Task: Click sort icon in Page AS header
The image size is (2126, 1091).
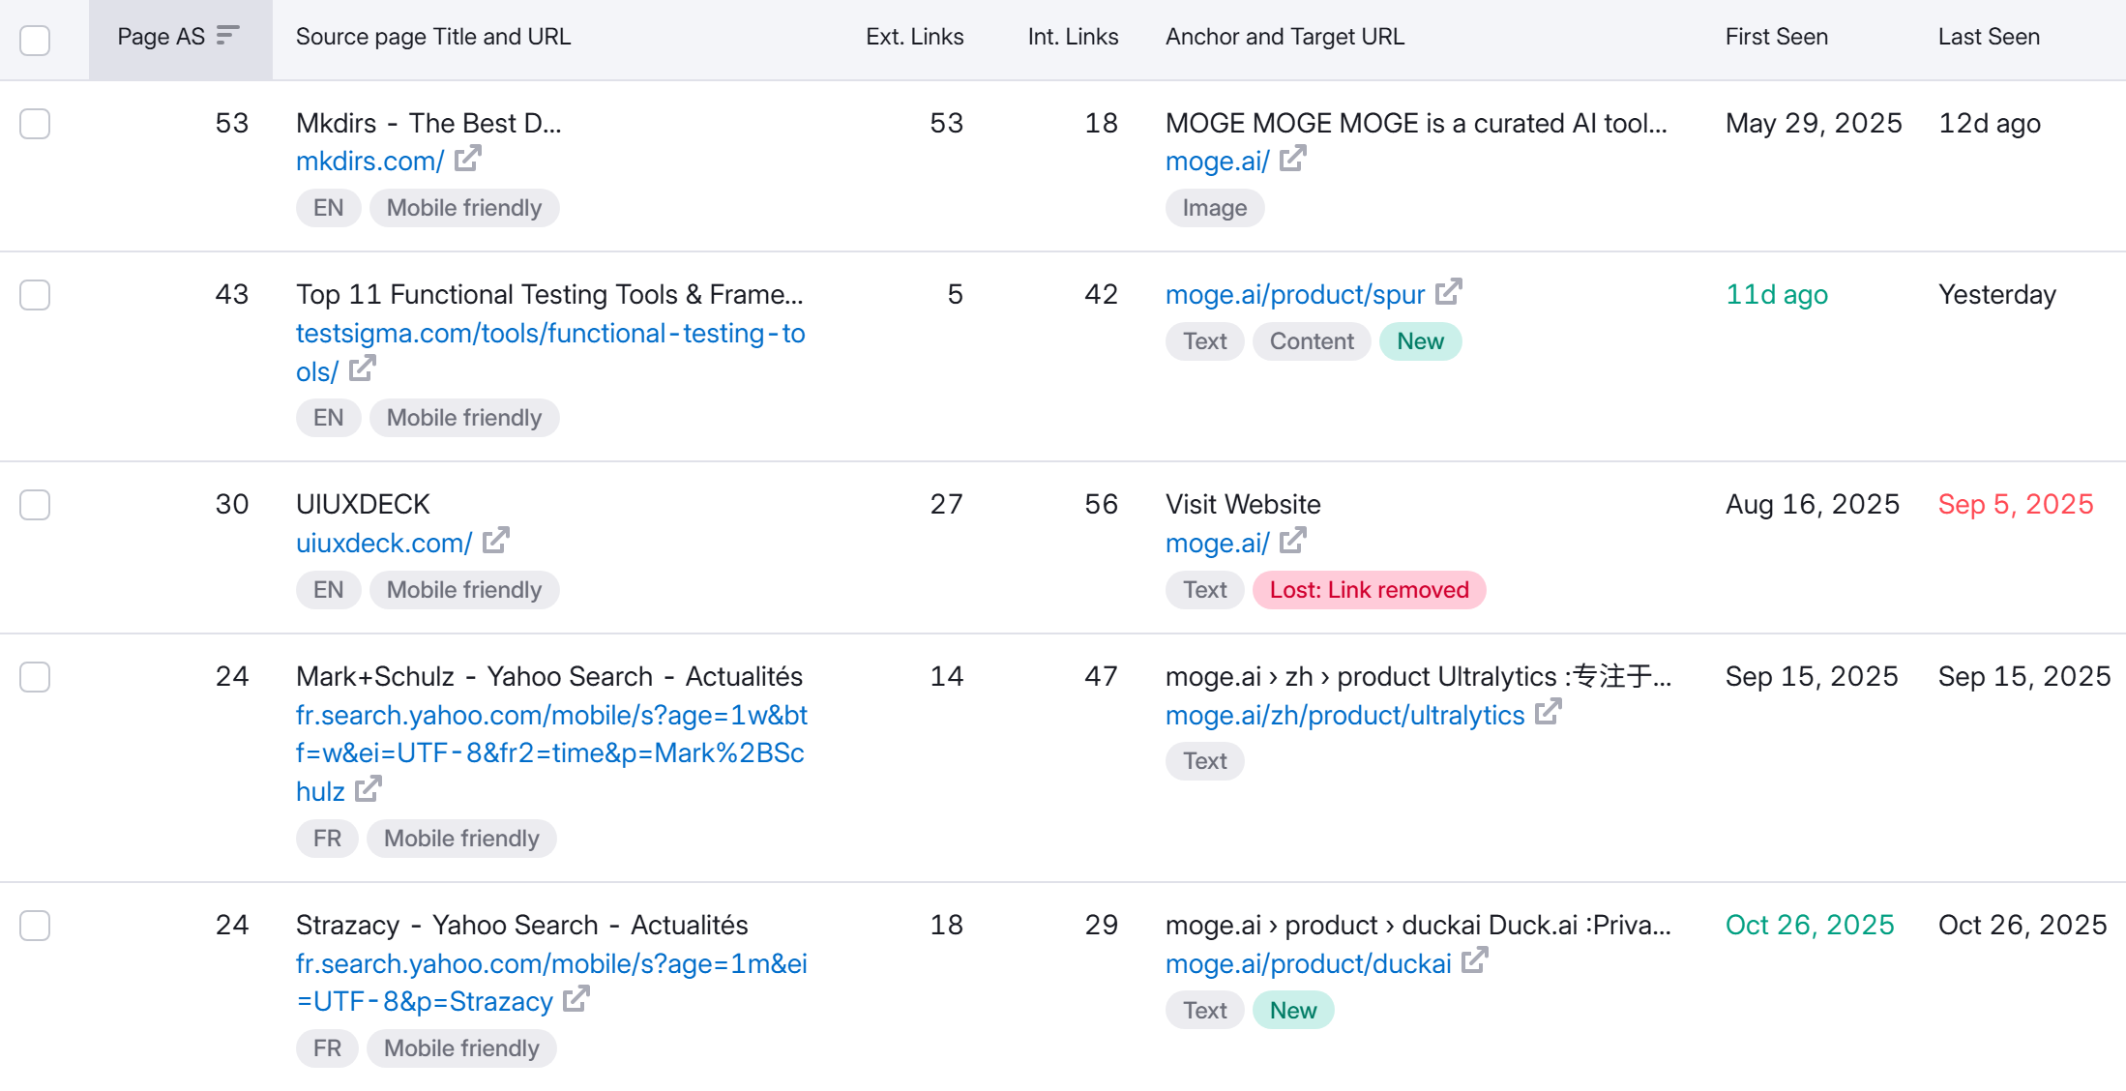Action: pyautogui.click(x=227, y=36)
